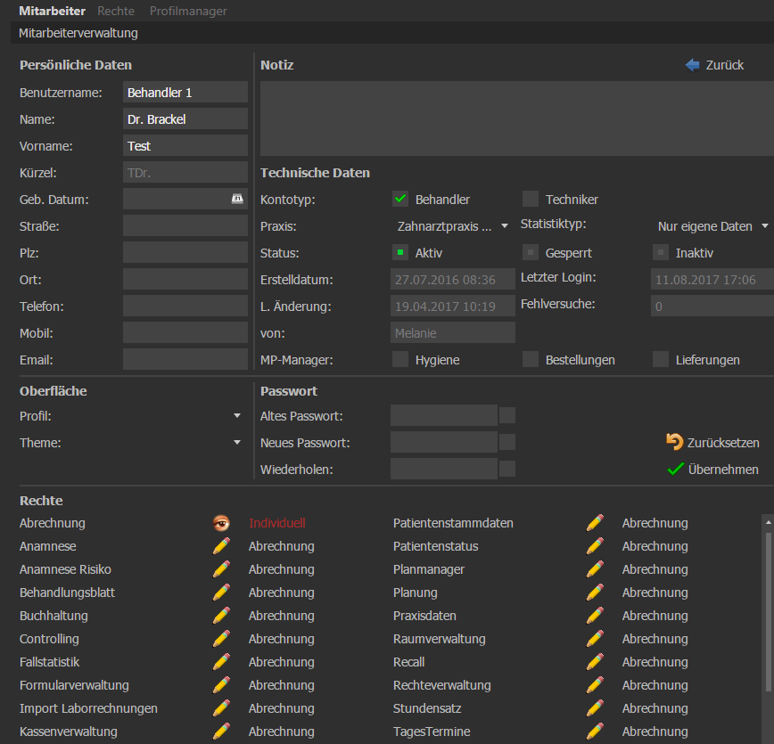Click the blue back arrow icon
Viewport: 774px width, 744px height.
[693, 65]
